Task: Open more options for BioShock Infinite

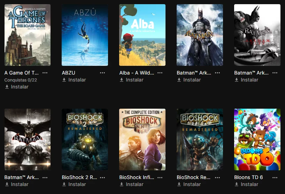Action: point(160,178)
